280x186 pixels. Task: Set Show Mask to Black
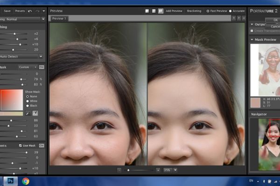point(28,106)
